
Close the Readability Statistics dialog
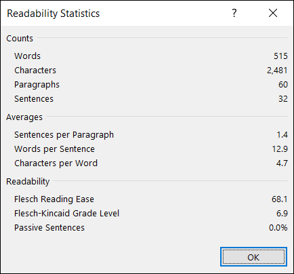click(273, 13)
